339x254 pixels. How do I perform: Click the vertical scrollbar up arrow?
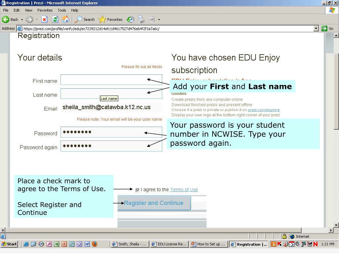pos(336,35)
